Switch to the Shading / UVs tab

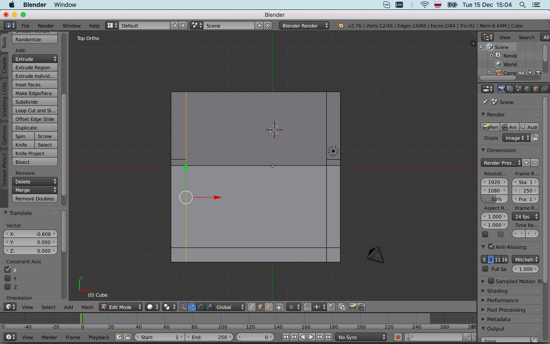pyautogui.click(x=5, y=100)
